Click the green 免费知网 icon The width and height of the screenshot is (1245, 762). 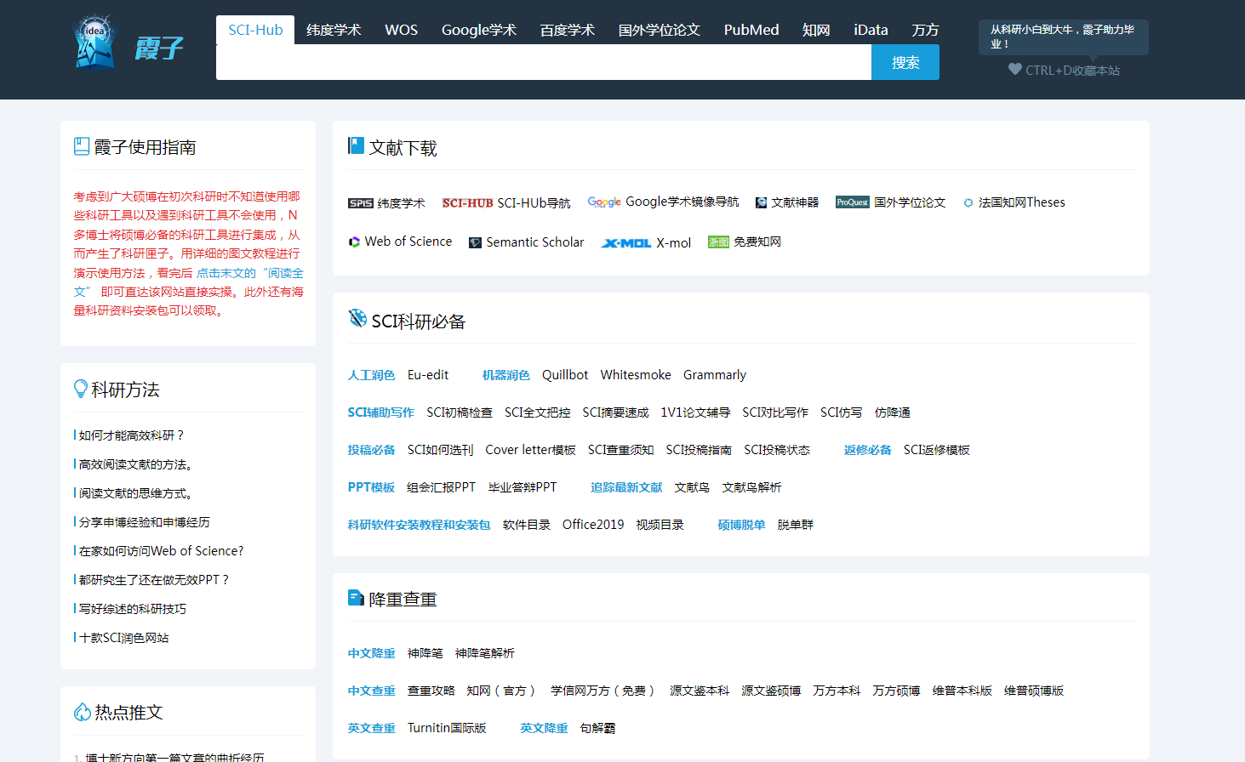click(718, 242)
